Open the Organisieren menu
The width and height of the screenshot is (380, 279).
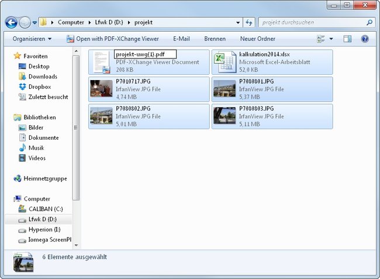[32, 39]
